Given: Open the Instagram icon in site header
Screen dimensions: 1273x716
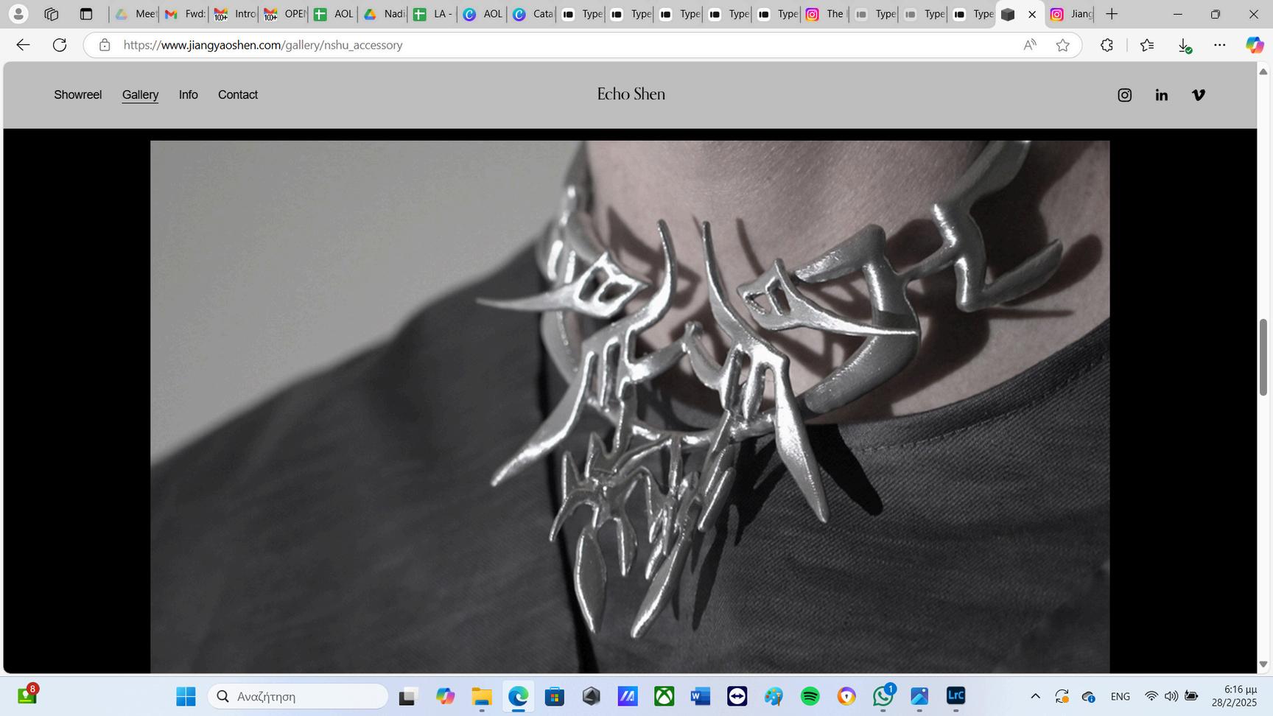Looking at the screenshot, I should click(x=1124, y=95).
